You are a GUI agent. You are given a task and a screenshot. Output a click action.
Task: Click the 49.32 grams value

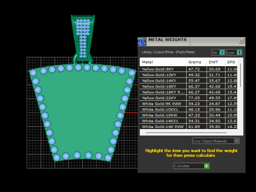[194, 75]
